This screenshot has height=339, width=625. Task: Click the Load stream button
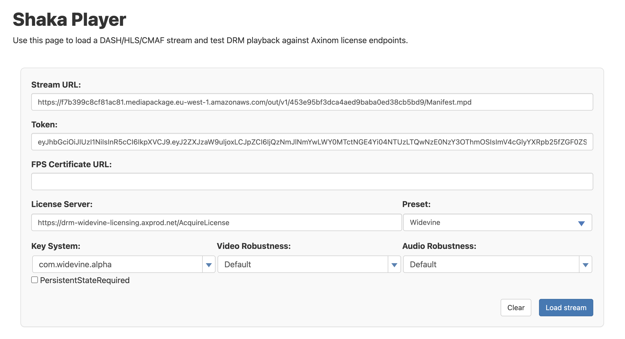tap(566, 308)
